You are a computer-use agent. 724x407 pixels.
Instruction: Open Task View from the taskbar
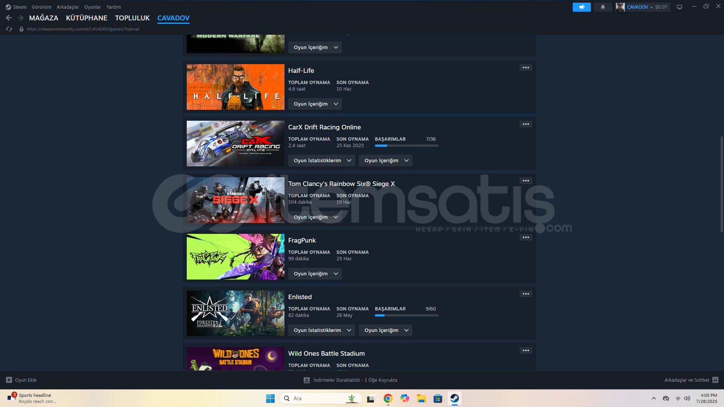371,398
